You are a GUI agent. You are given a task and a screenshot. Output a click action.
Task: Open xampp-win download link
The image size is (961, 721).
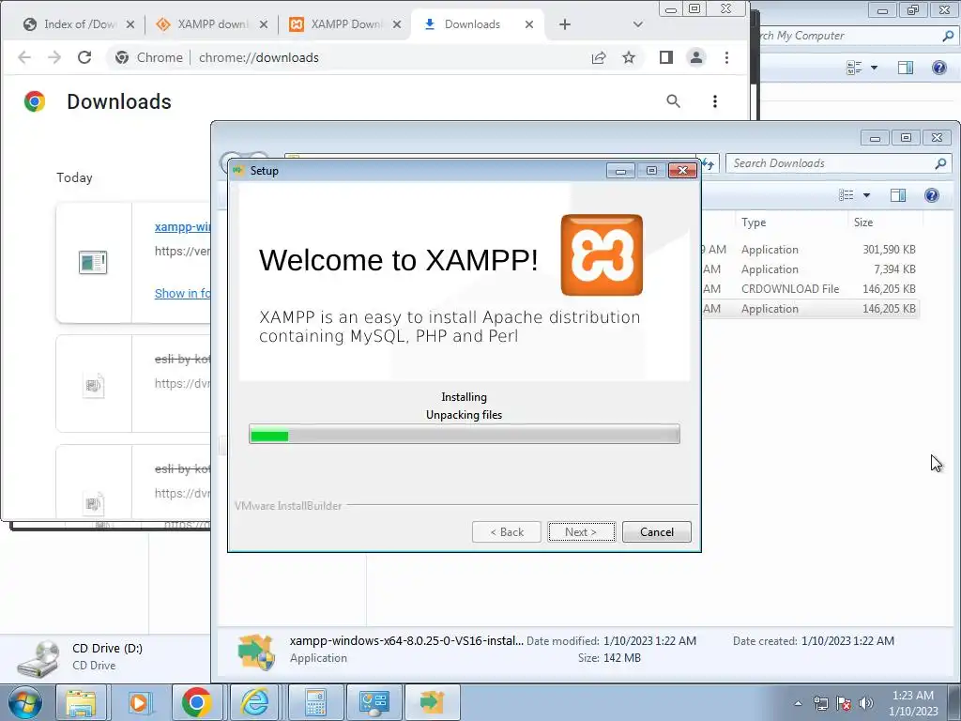click(x=182, y=227)
